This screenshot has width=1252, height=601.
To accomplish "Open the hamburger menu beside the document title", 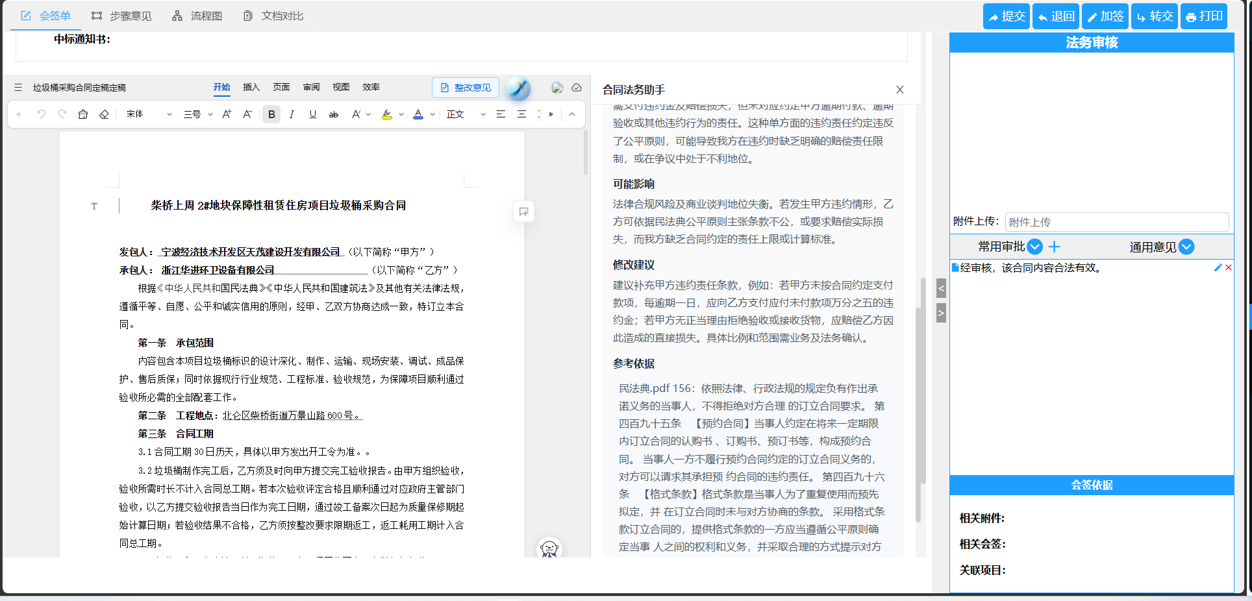I will tap(18, 88).
